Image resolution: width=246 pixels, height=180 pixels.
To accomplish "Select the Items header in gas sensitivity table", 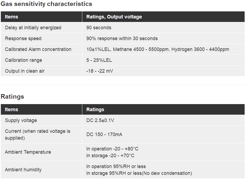I will coord(11,17).
